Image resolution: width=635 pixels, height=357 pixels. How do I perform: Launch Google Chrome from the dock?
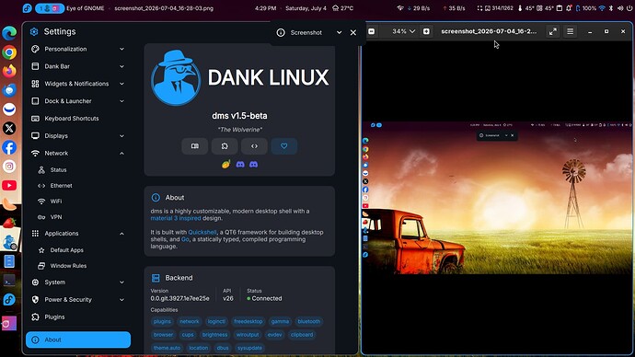[9, 52]
